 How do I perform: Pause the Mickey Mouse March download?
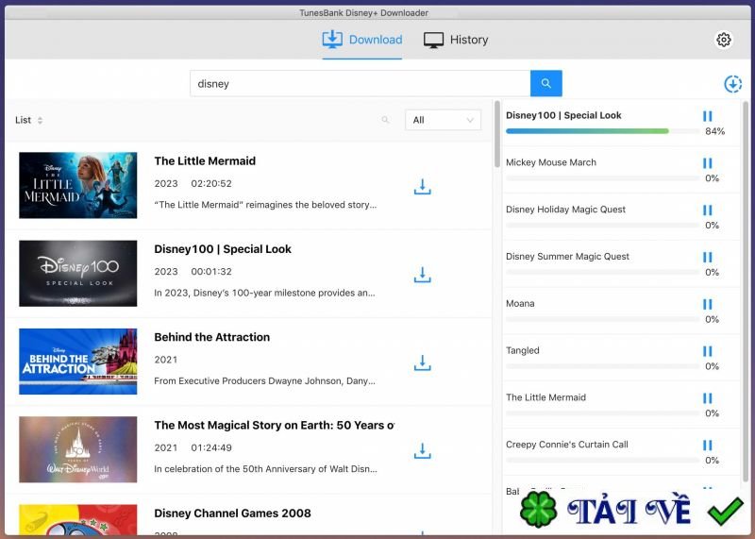pyautogui.click(x=708, y=163)
